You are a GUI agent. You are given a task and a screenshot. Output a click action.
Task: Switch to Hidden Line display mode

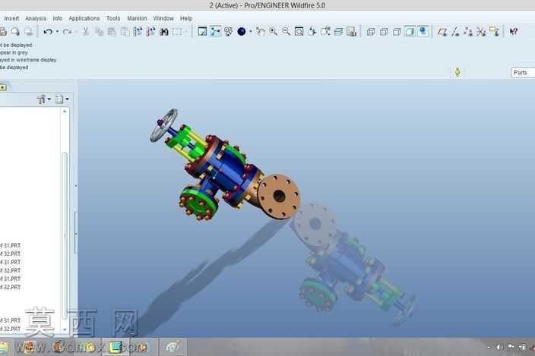pos(384,32)
